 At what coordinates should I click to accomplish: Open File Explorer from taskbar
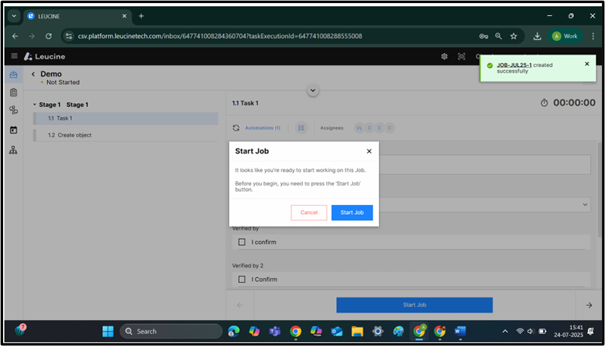click(x=357, y=331)
